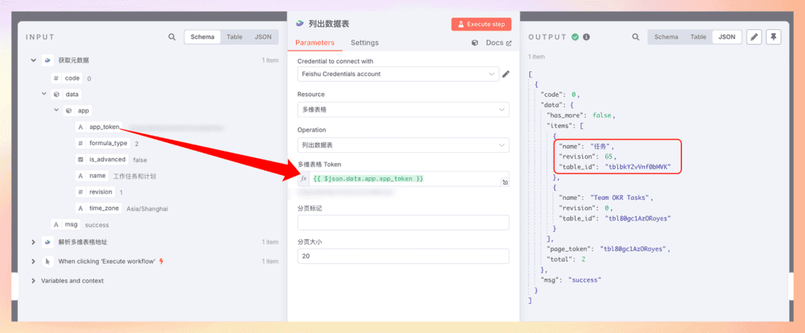Switch input view to Table
805x333 pixels.
(234, 37)
